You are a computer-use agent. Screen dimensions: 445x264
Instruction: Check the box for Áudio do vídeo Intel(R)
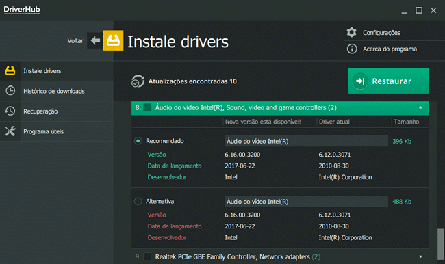[147, 108]
